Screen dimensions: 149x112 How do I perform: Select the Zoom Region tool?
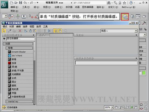(124, 107)
